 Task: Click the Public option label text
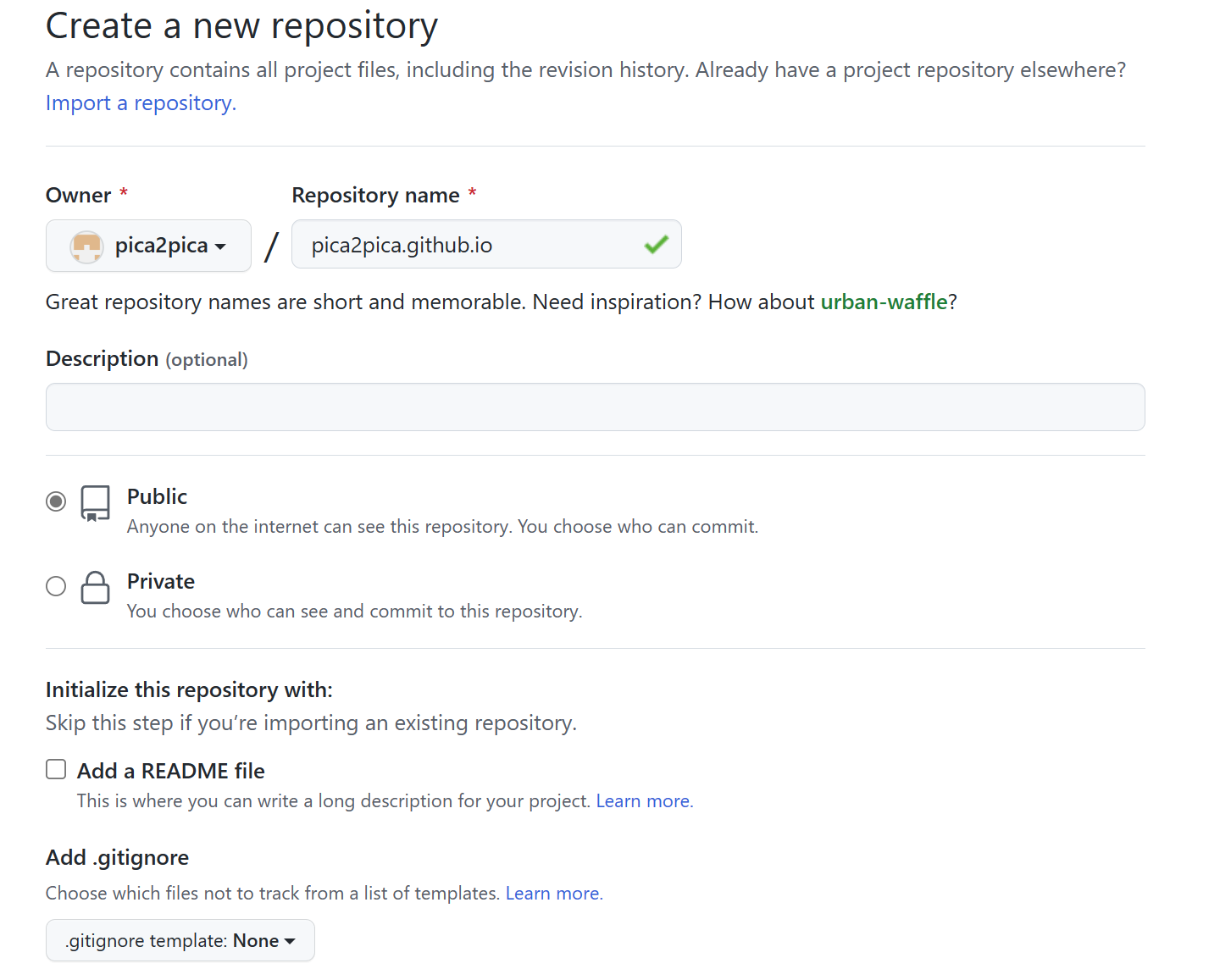(157, 496)
